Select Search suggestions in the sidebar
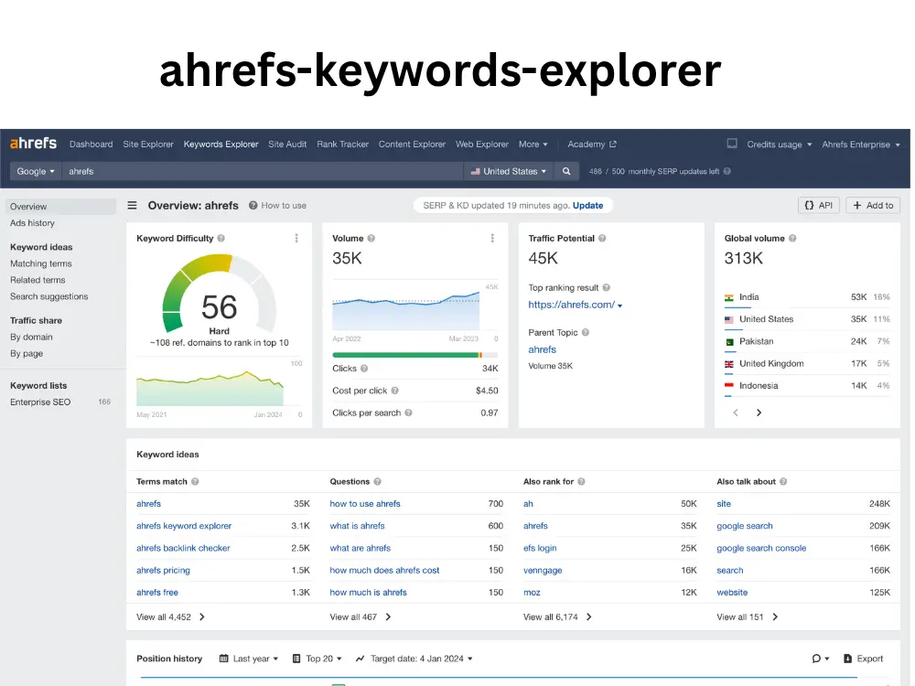The height and width of the screenshot is (686, 915). coord(49,296)
